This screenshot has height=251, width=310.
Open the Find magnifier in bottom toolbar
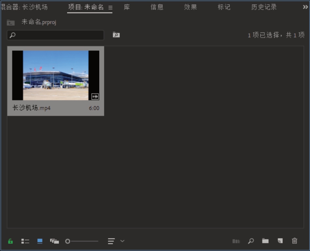point(251,241)
